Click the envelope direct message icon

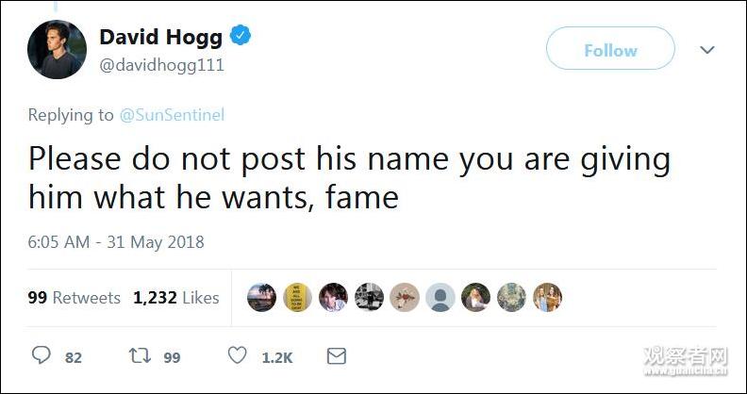pyautogui.click(x=336, y=356)
